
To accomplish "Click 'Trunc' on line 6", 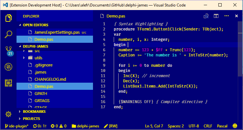I will [175, 50].
